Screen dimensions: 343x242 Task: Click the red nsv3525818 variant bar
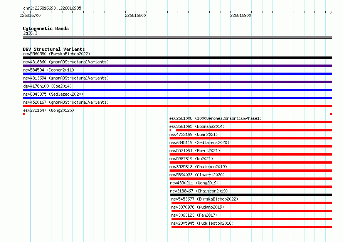tap(251, 171)
